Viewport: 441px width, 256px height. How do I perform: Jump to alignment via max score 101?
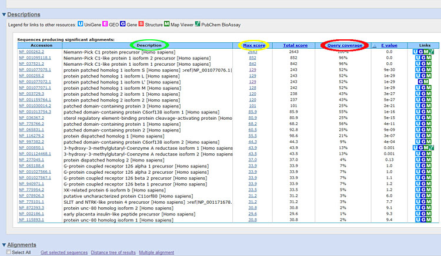tap(253, 106)
